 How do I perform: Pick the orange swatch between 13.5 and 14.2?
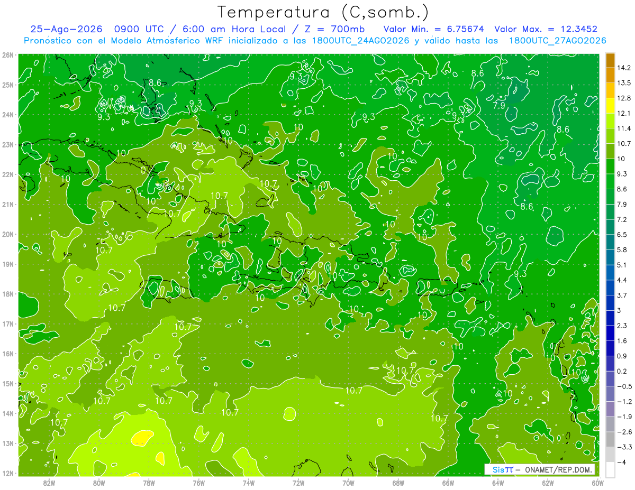[610, 75]
